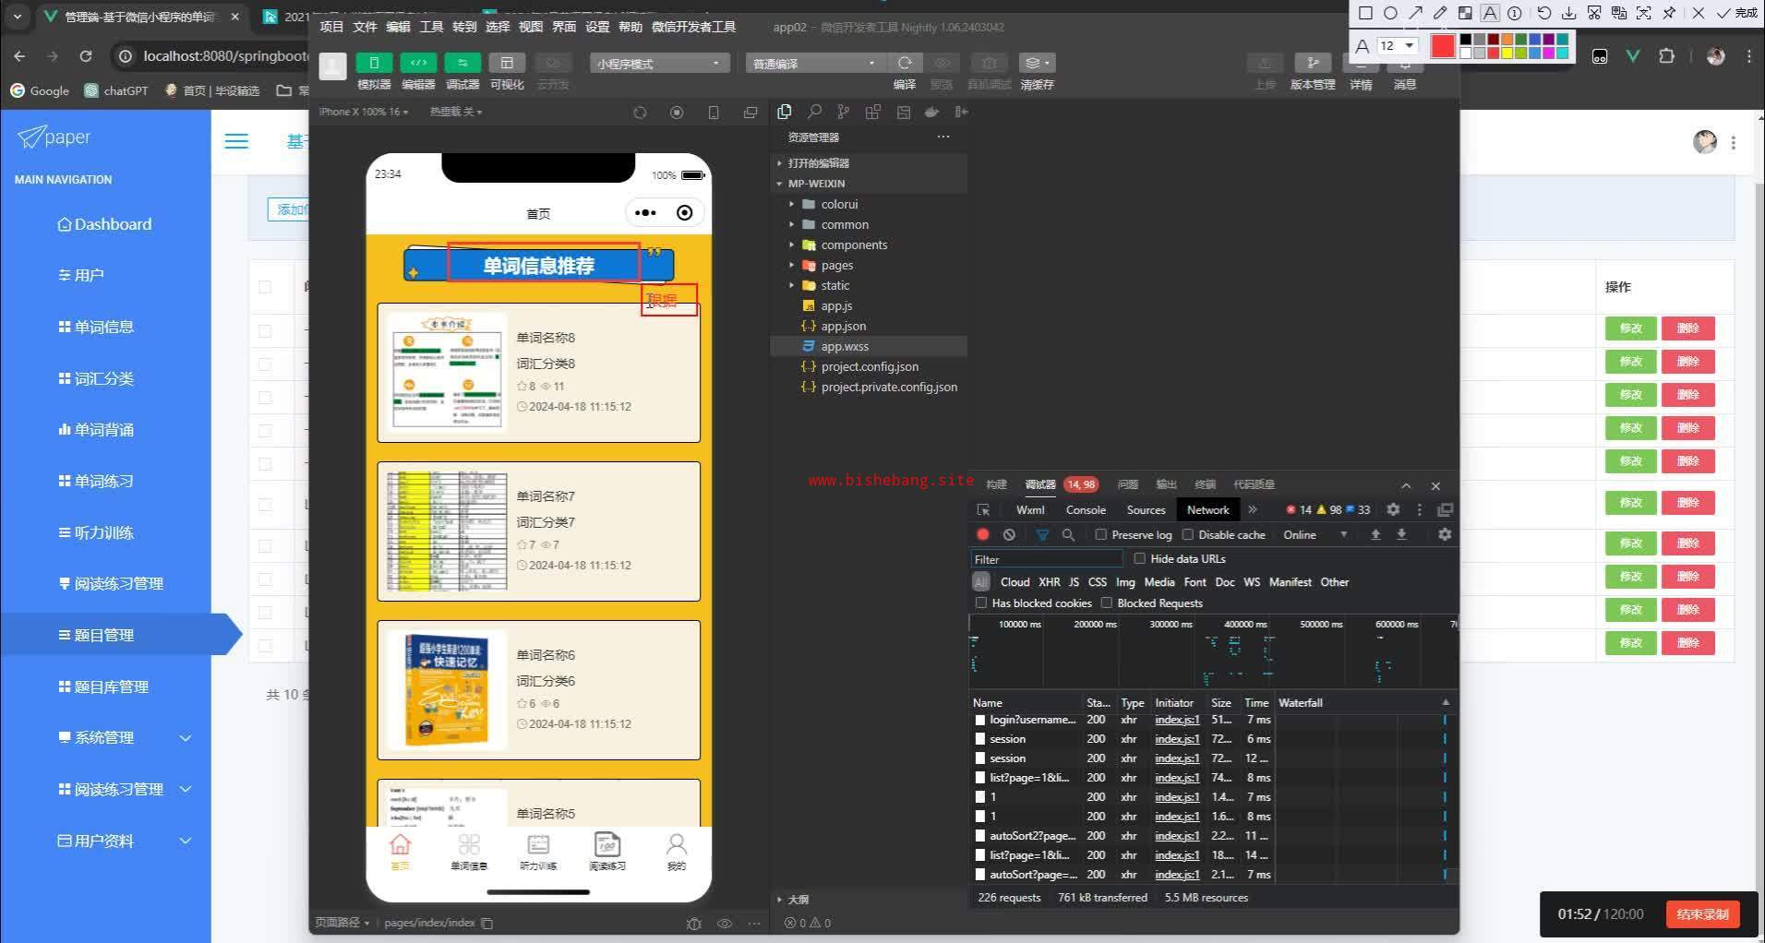Select 单词背诵 in the left navigation
This screenshot has width=1765, height=943.
[103, 430]
